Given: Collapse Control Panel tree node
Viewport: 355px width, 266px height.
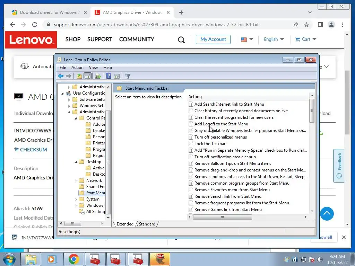Looking at the screenshot, I should click(x=76, y=118).
